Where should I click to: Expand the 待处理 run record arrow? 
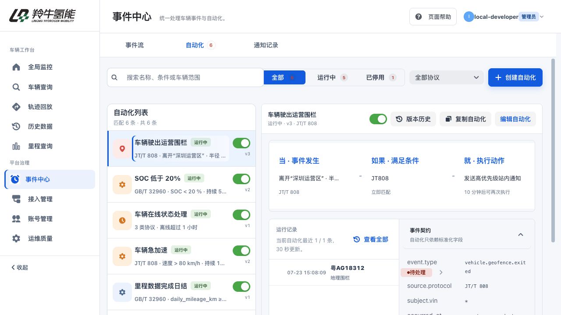click(441, 272)
